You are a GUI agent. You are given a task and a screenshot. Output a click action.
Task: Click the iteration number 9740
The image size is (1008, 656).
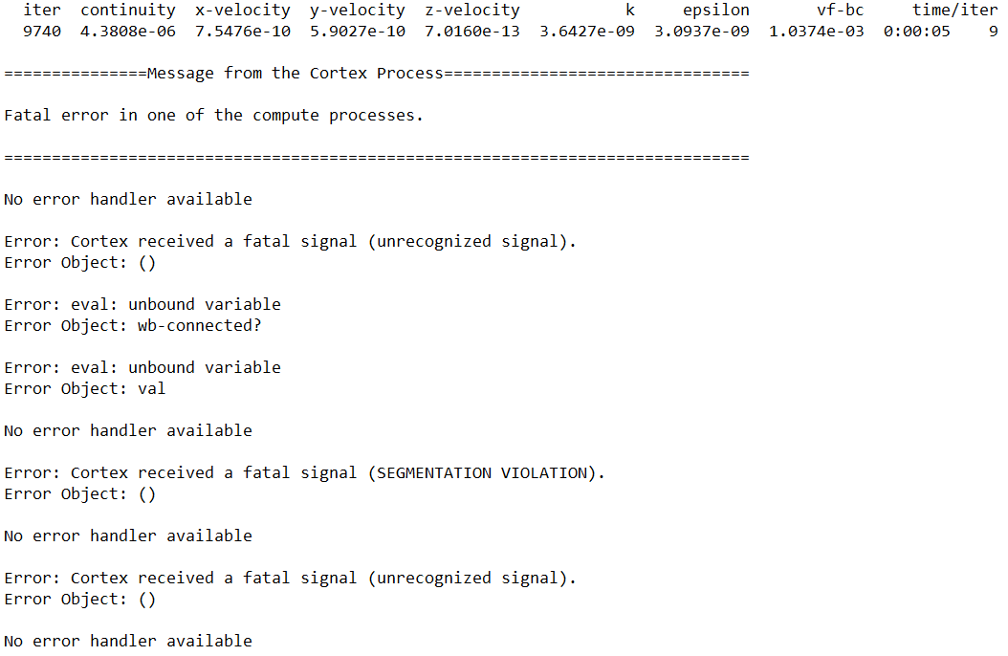click(42, 32)
